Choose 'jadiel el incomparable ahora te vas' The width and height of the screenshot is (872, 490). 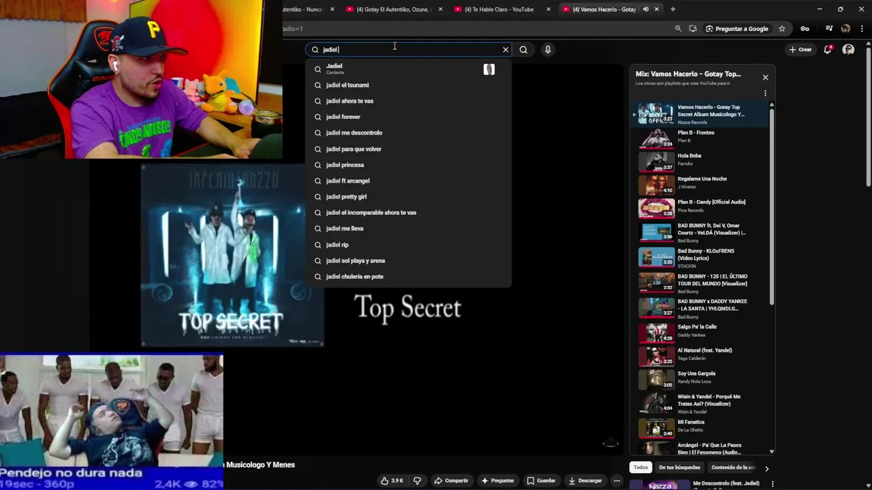(x=409, y=212)
